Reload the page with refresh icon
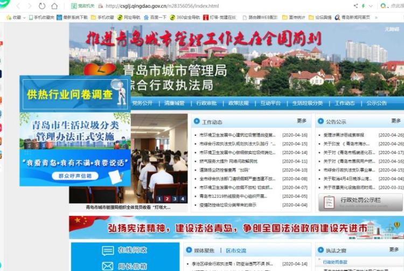Screen dimensions: 404x271 click(x=41, y=6)
